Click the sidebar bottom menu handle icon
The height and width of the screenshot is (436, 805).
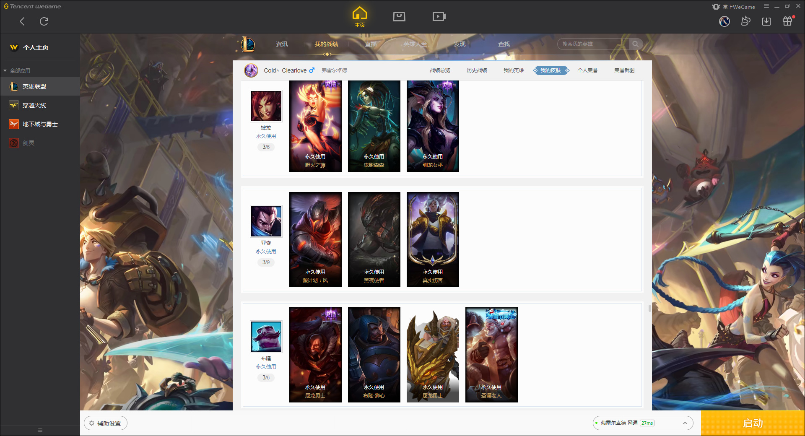pos(40,430)
